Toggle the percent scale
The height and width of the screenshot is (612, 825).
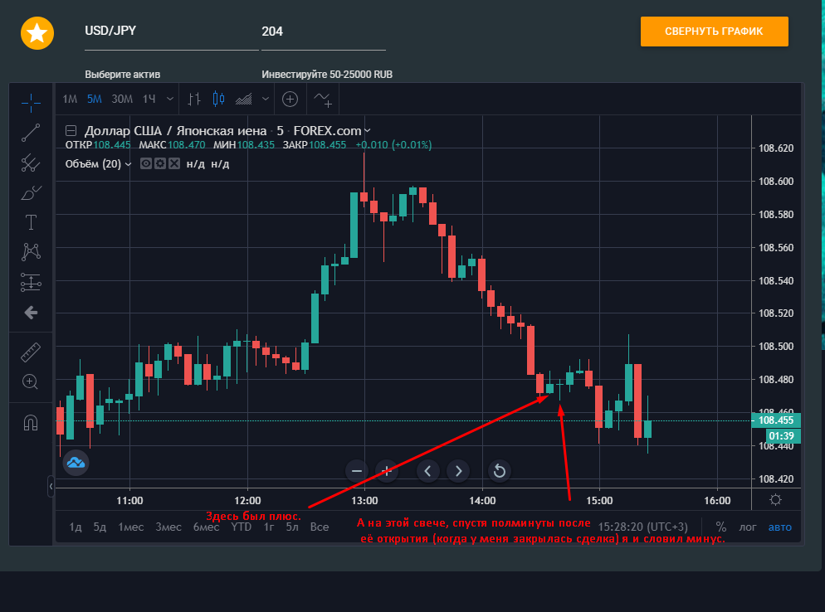click(x=720, y=527)
